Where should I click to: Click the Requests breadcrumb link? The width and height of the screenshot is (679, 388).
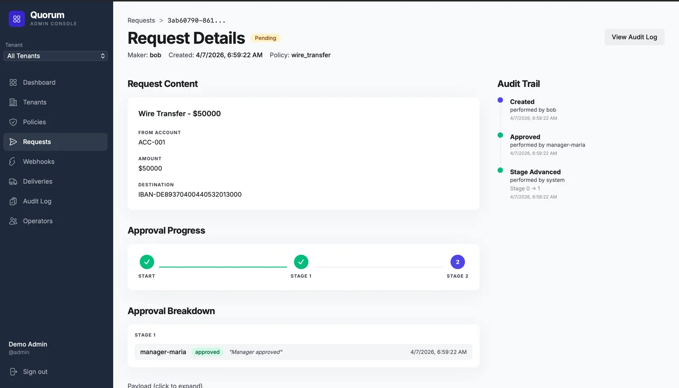pos(141,20)
